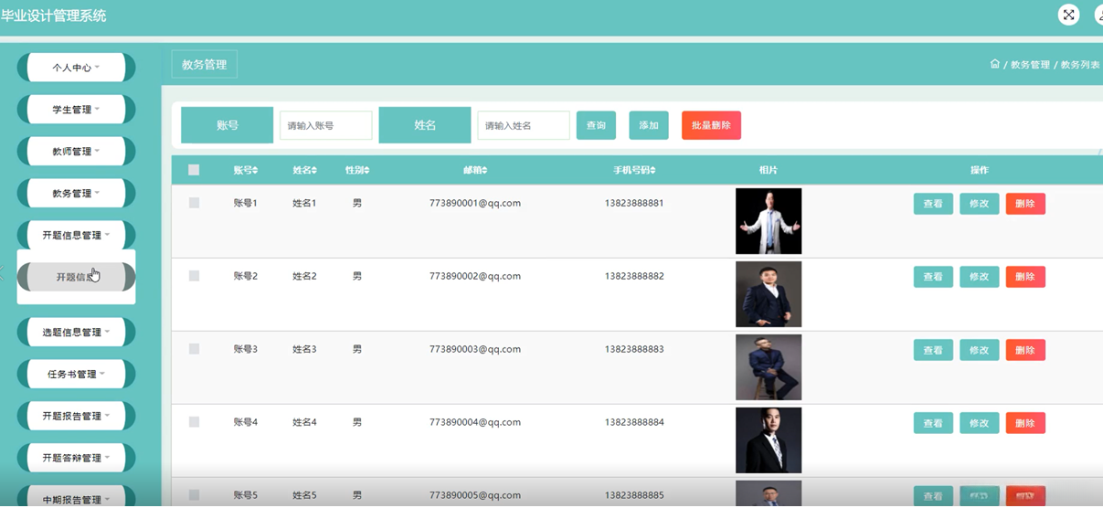The image size is (1103, 508).
Task: Click 修改 for row 账号3
Action: pos(979,350)
